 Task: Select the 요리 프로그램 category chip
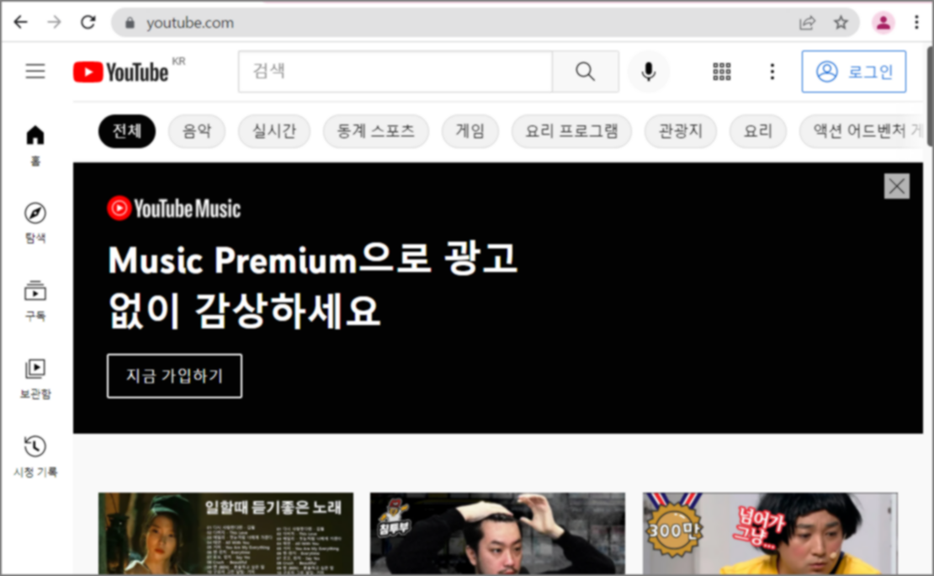click(571, 131)
